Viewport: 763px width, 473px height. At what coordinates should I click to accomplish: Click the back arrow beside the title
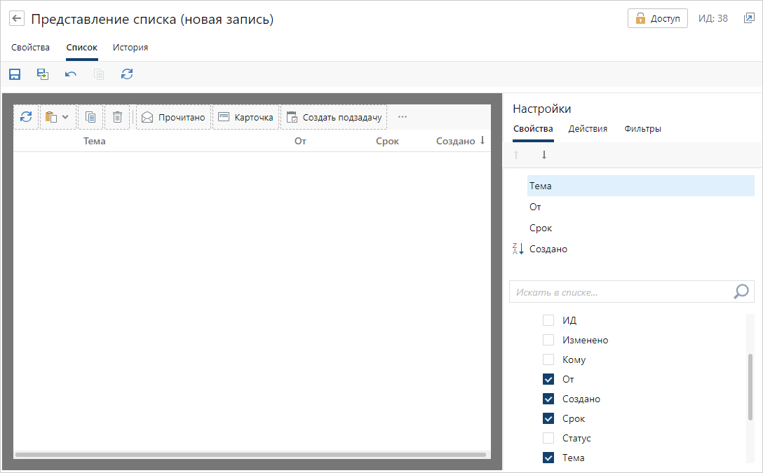pyautogui.click(x=17, y=19)
